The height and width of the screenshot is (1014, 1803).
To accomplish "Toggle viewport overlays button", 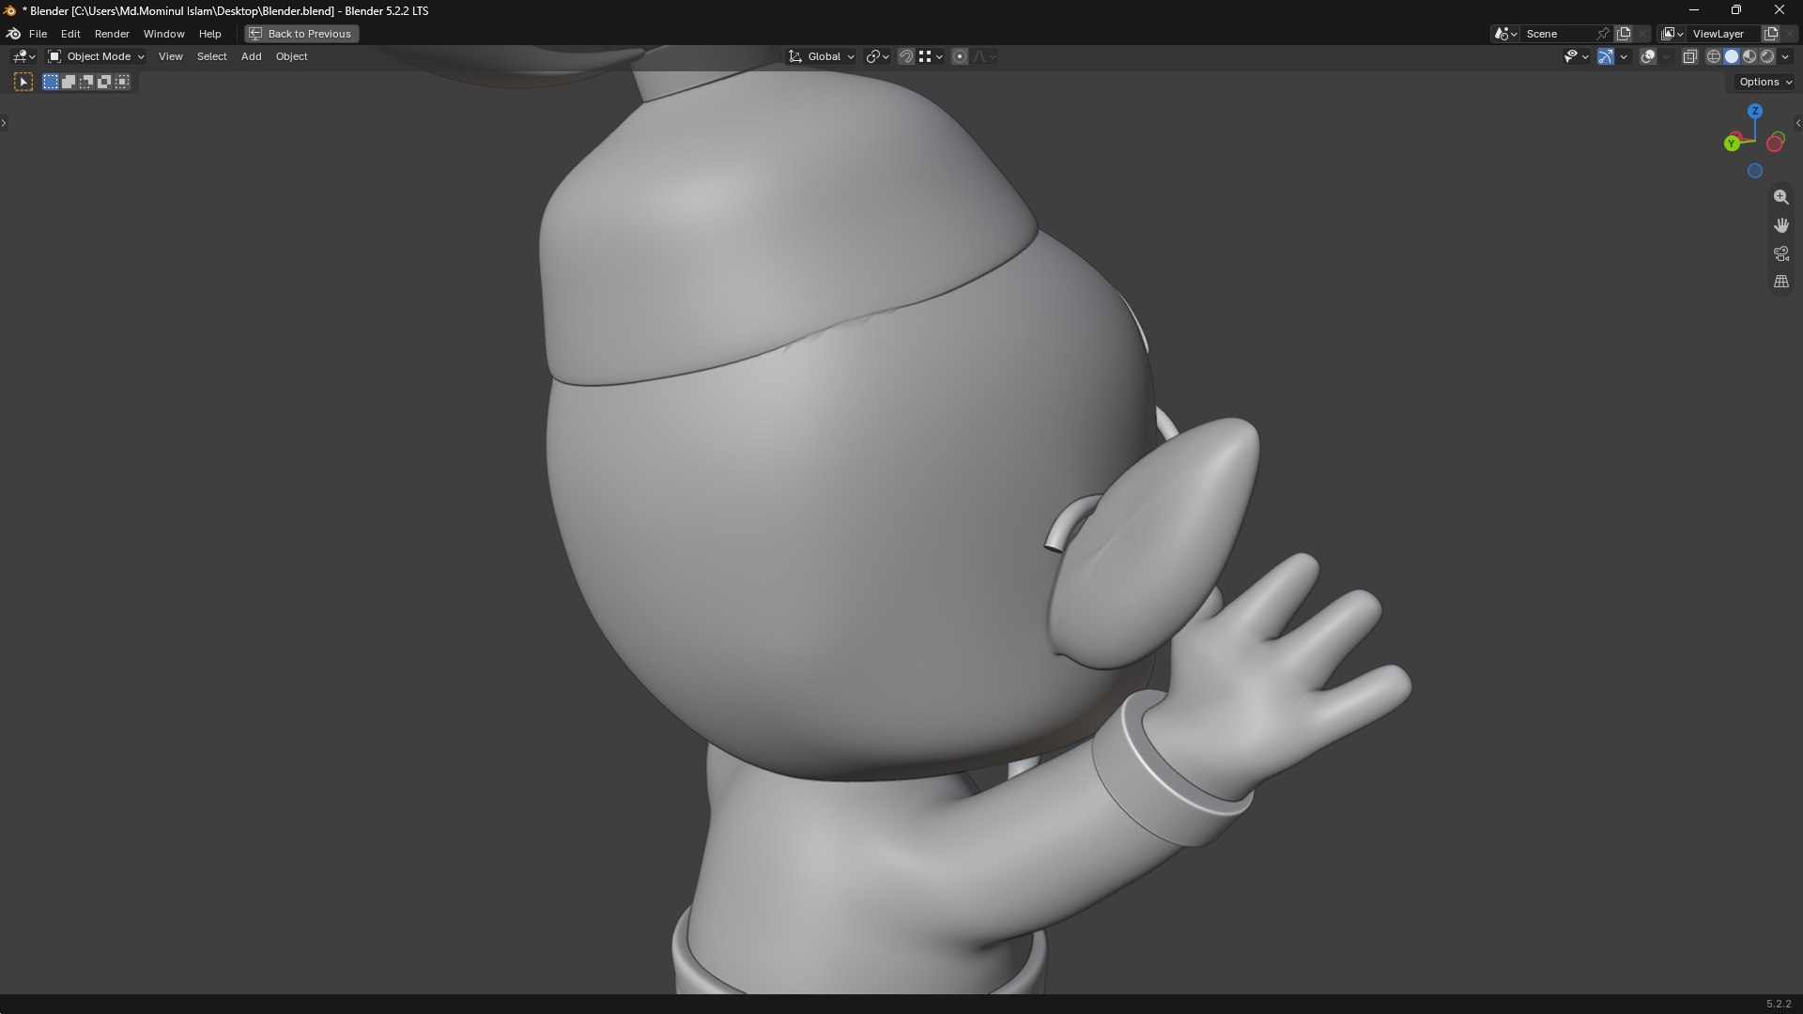I will pos(1648,57).
